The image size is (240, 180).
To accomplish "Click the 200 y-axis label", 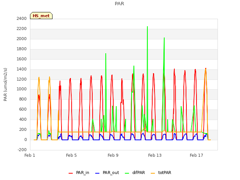I will click(x=23, y=129).
